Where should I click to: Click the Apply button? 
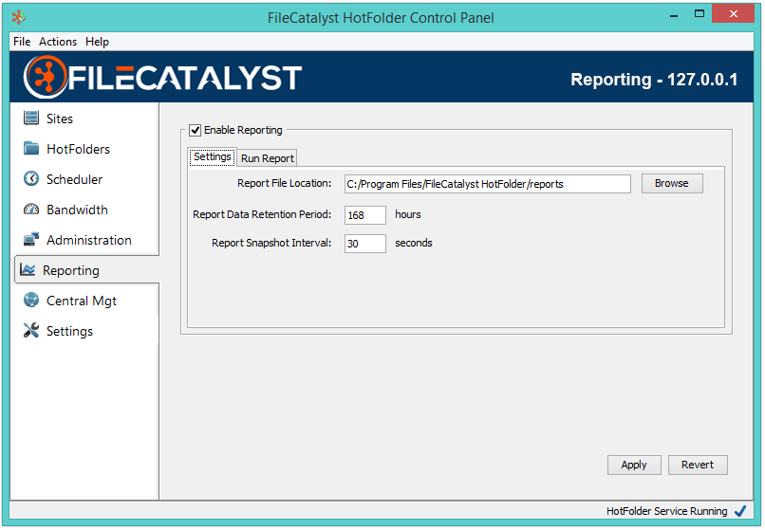click(633, 465)
